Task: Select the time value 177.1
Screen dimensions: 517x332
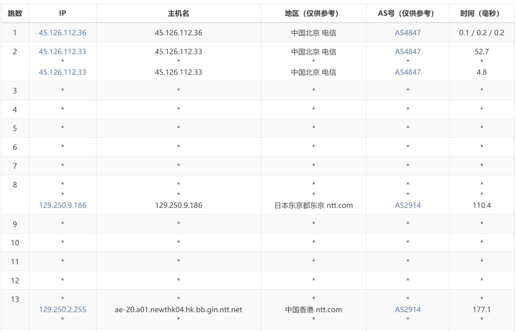Action: click(482, 310)
